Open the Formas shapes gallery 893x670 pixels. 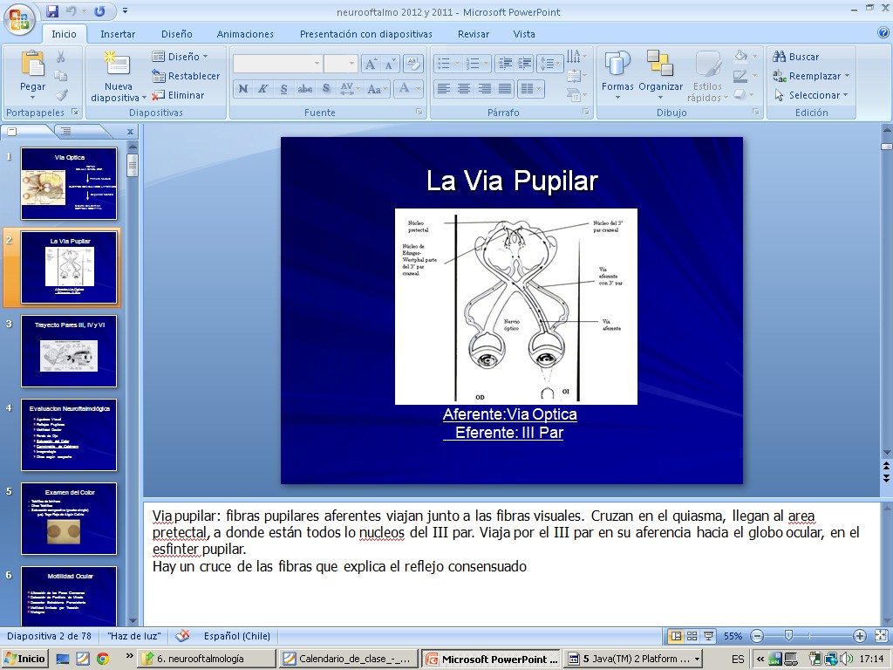(x=617, y=65)
